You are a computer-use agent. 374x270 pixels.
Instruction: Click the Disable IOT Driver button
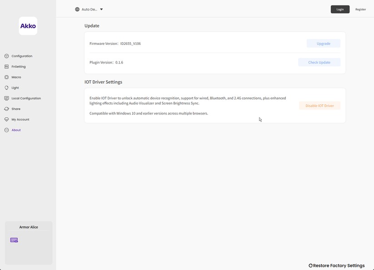(319, 105)
